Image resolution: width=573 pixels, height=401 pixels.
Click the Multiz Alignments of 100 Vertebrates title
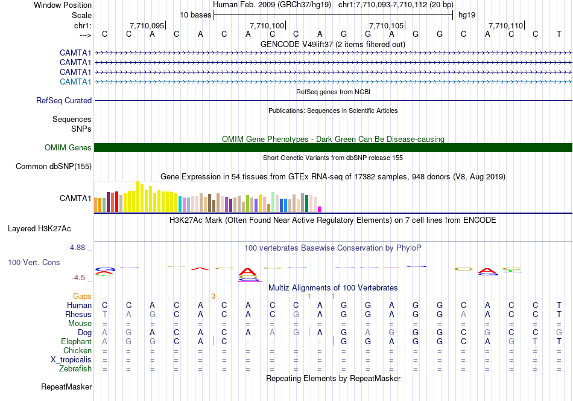pyautogui.click(x=333, y=287)
